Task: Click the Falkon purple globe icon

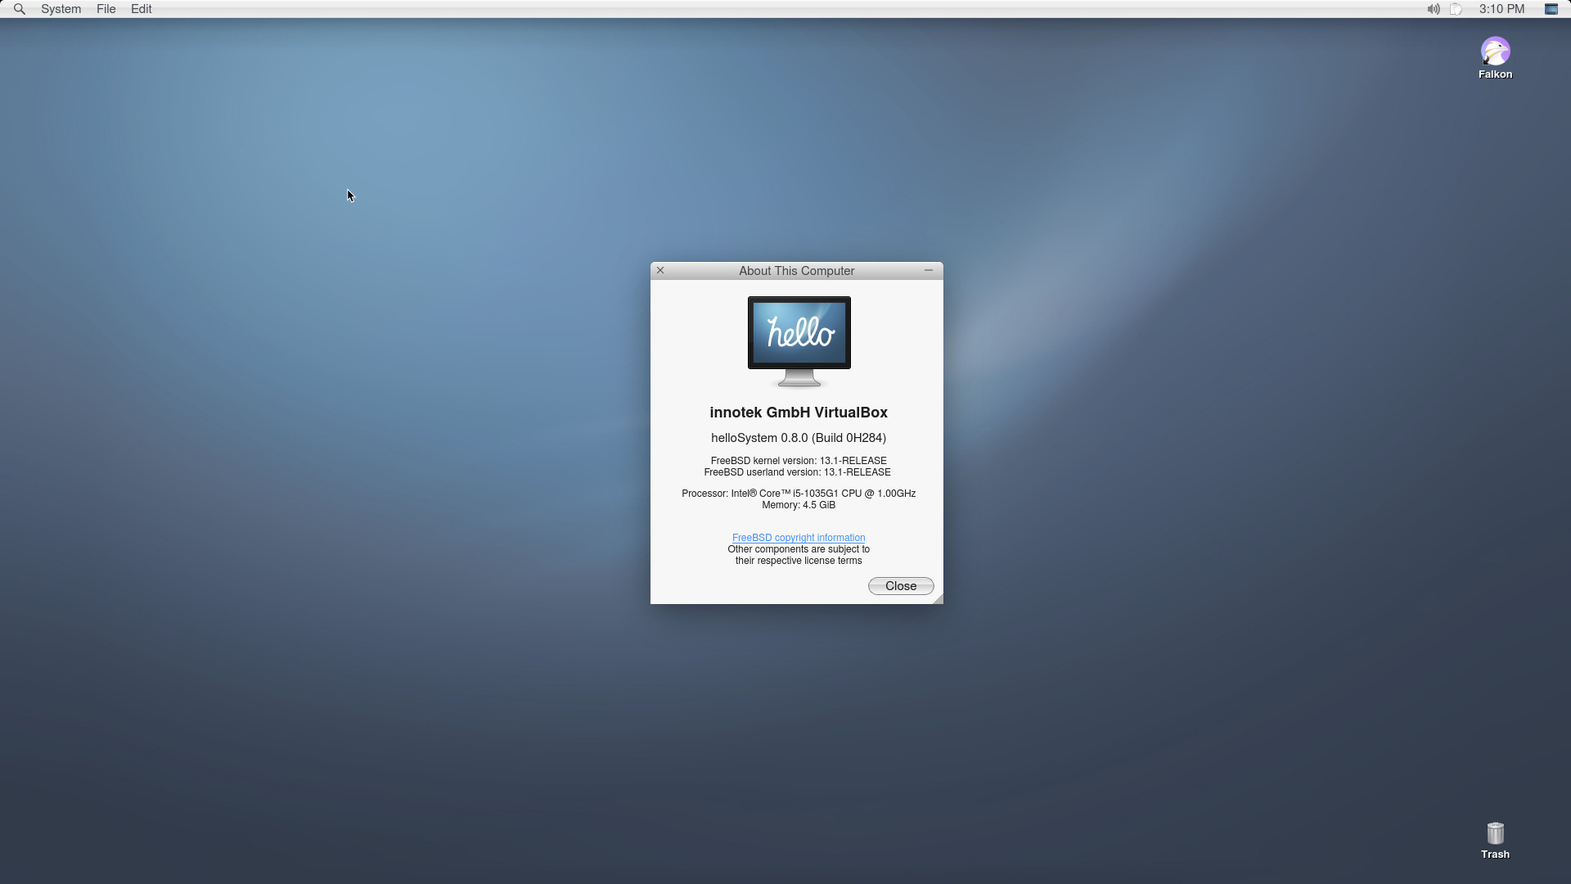Action: [1495, 51]
